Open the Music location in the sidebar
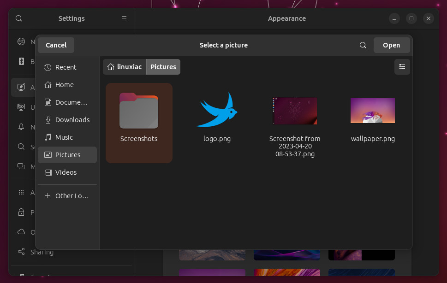The width and height of the screenshot is (447, 283). coord(67,137)
